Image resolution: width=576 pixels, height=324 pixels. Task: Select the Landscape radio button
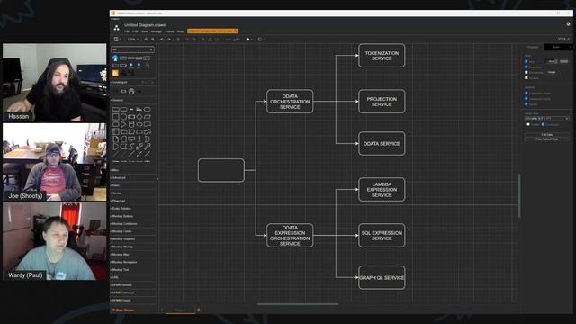coord(543,124)
